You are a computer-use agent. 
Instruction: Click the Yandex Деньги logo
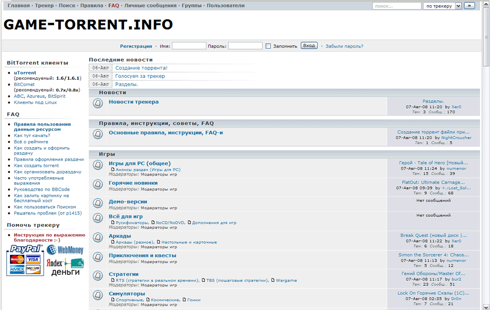point(65,267)
